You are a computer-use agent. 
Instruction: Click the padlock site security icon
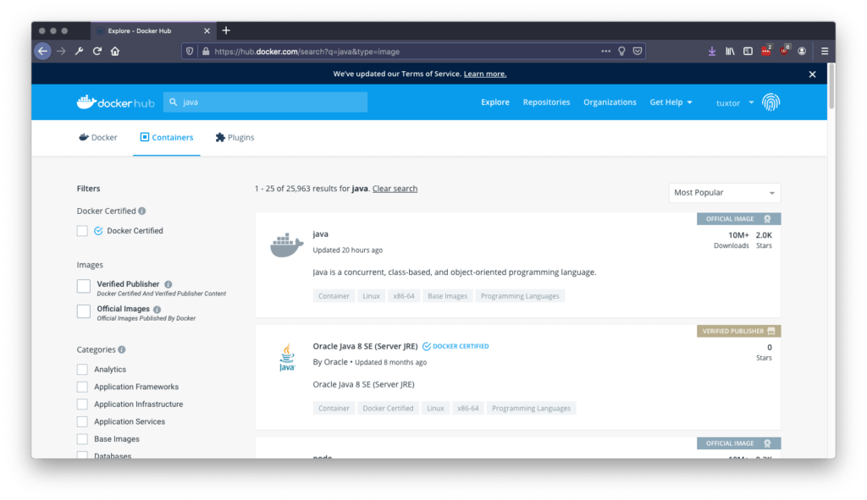(x=206, y=52)
